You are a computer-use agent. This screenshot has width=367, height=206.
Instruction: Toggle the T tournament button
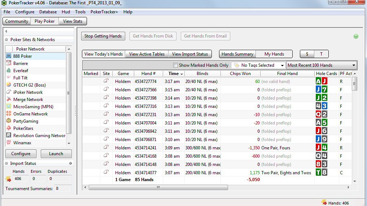click(322, 54)
